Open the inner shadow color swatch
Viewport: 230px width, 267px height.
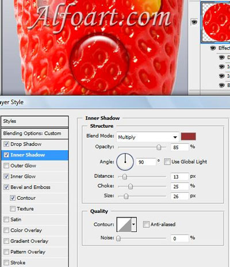click(189, 136)
